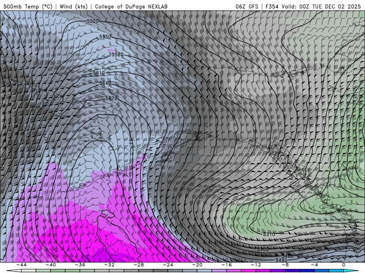Click the 5310 height contour label

(x=269, y=234)
